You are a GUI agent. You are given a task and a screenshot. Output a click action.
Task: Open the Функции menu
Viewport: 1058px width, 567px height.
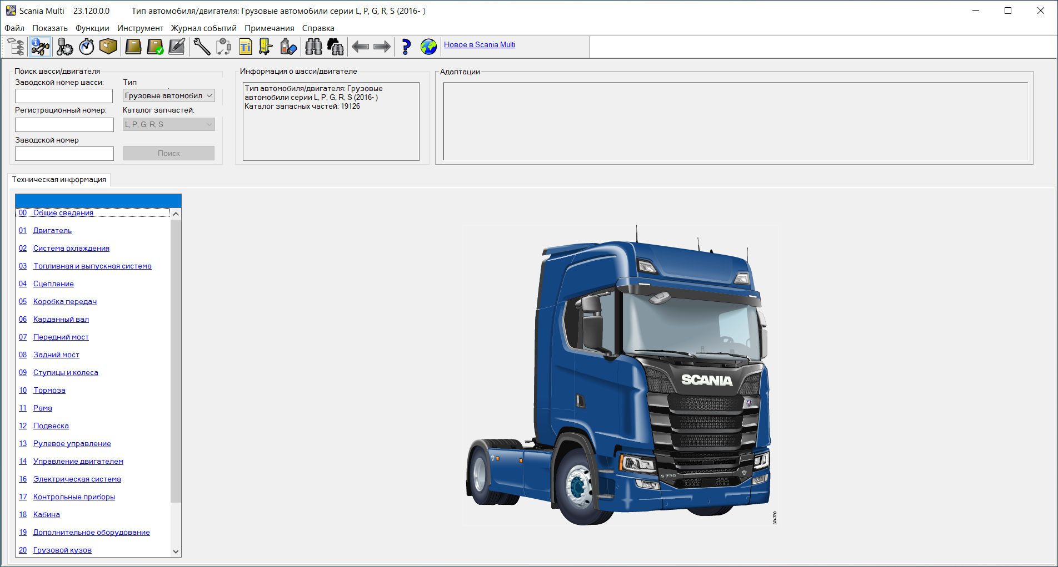pos(92,28)
